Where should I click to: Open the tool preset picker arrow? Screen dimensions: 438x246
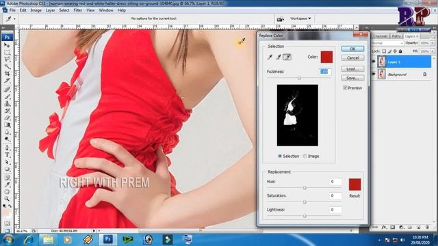pyautogui.click(x=14, y=19)
